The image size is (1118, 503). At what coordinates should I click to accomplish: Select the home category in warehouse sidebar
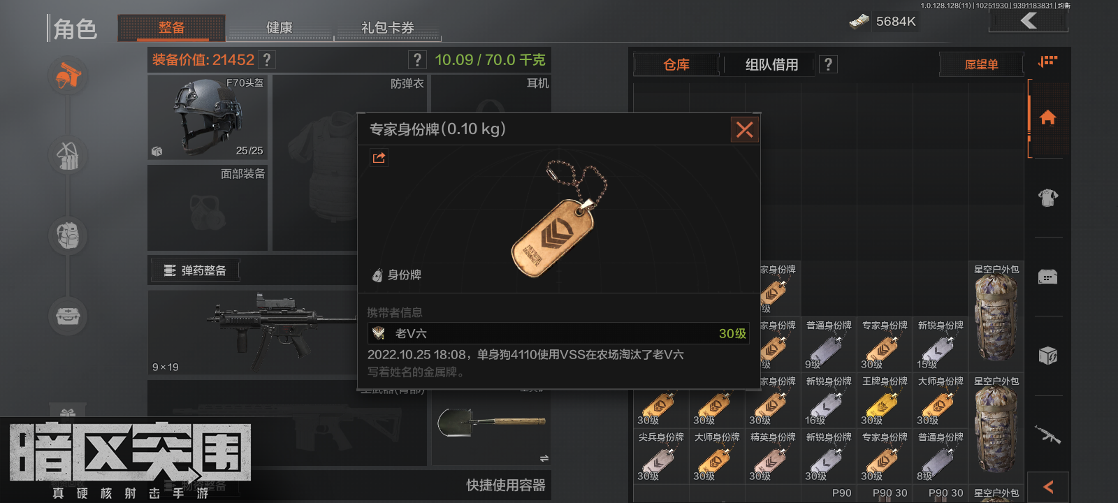pos(1047,117)
